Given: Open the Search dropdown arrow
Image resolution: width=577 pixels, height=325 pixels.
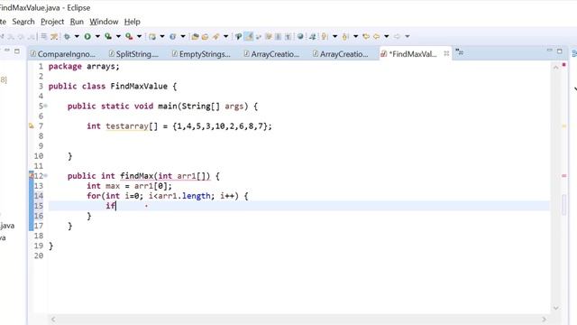Looking at the screenshot, I should tap(226, 36).
